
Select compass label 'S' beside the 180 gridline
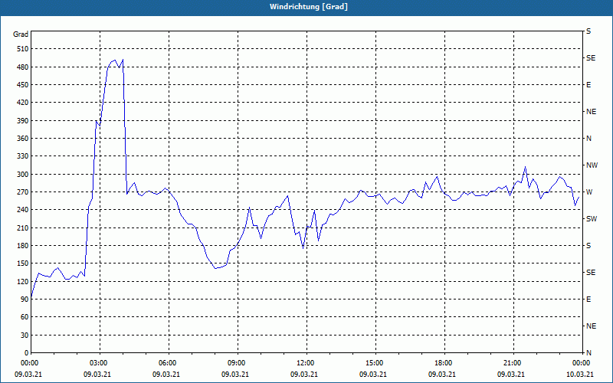coord(588,245)
